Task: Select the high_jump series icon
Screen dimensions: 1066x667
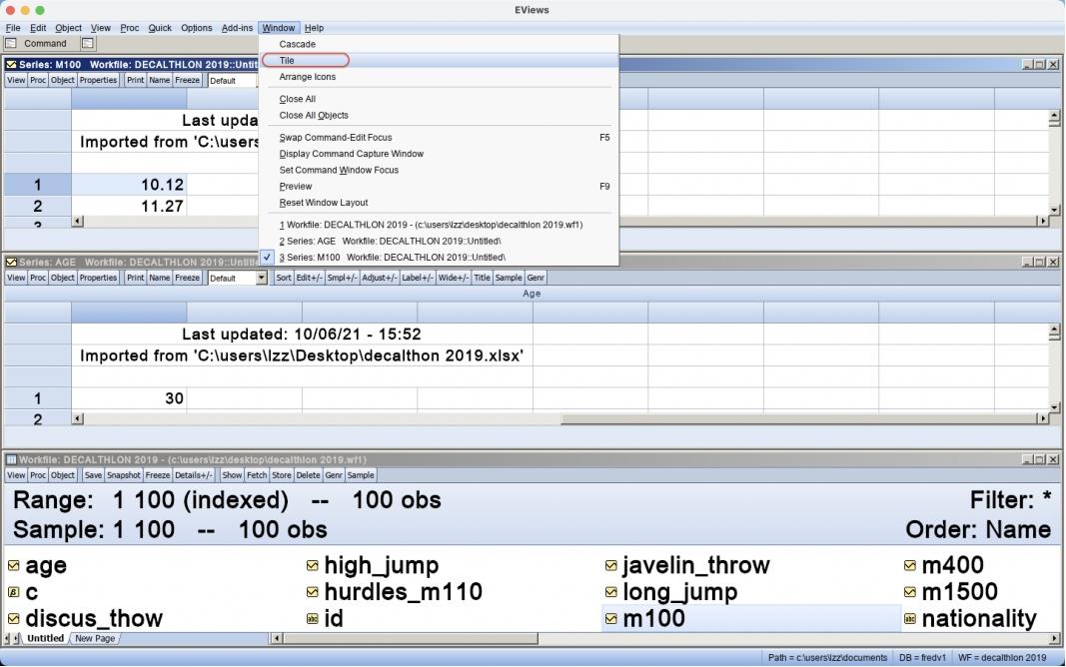Action: click(313, 565)
